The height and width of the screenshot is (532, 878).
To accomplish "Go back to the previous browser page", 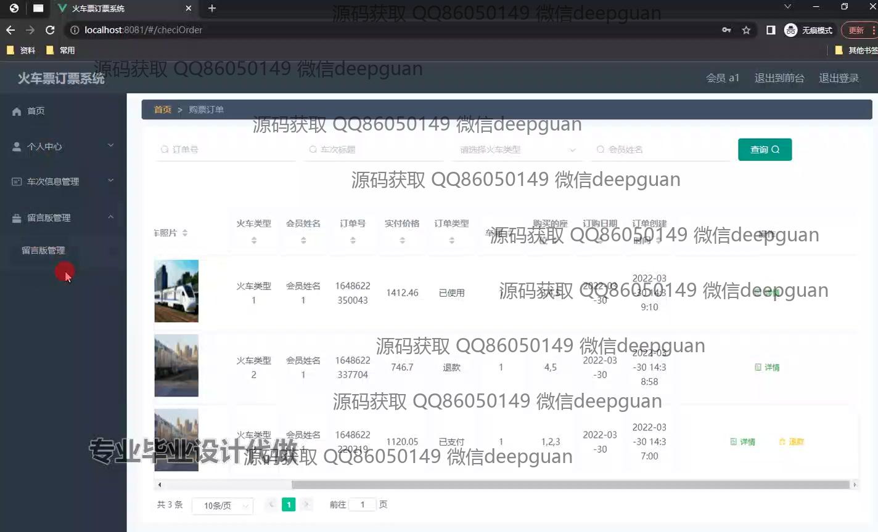I will 10,30.
